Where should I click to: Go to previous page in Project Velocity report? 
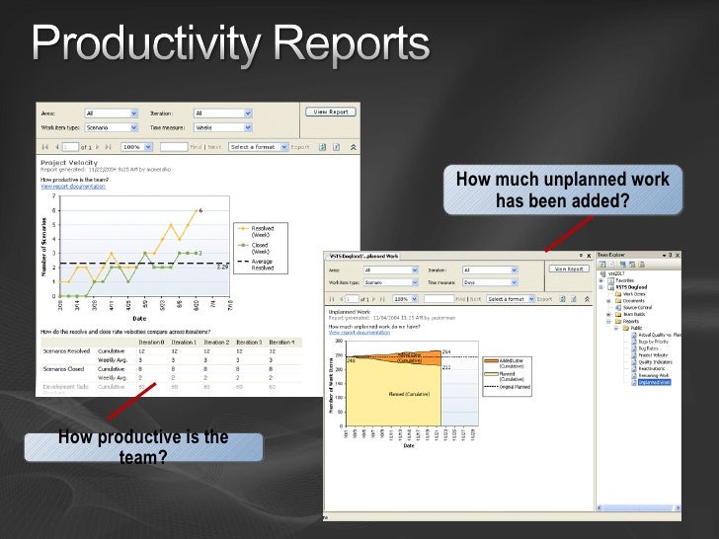click(x=57, y=147)
